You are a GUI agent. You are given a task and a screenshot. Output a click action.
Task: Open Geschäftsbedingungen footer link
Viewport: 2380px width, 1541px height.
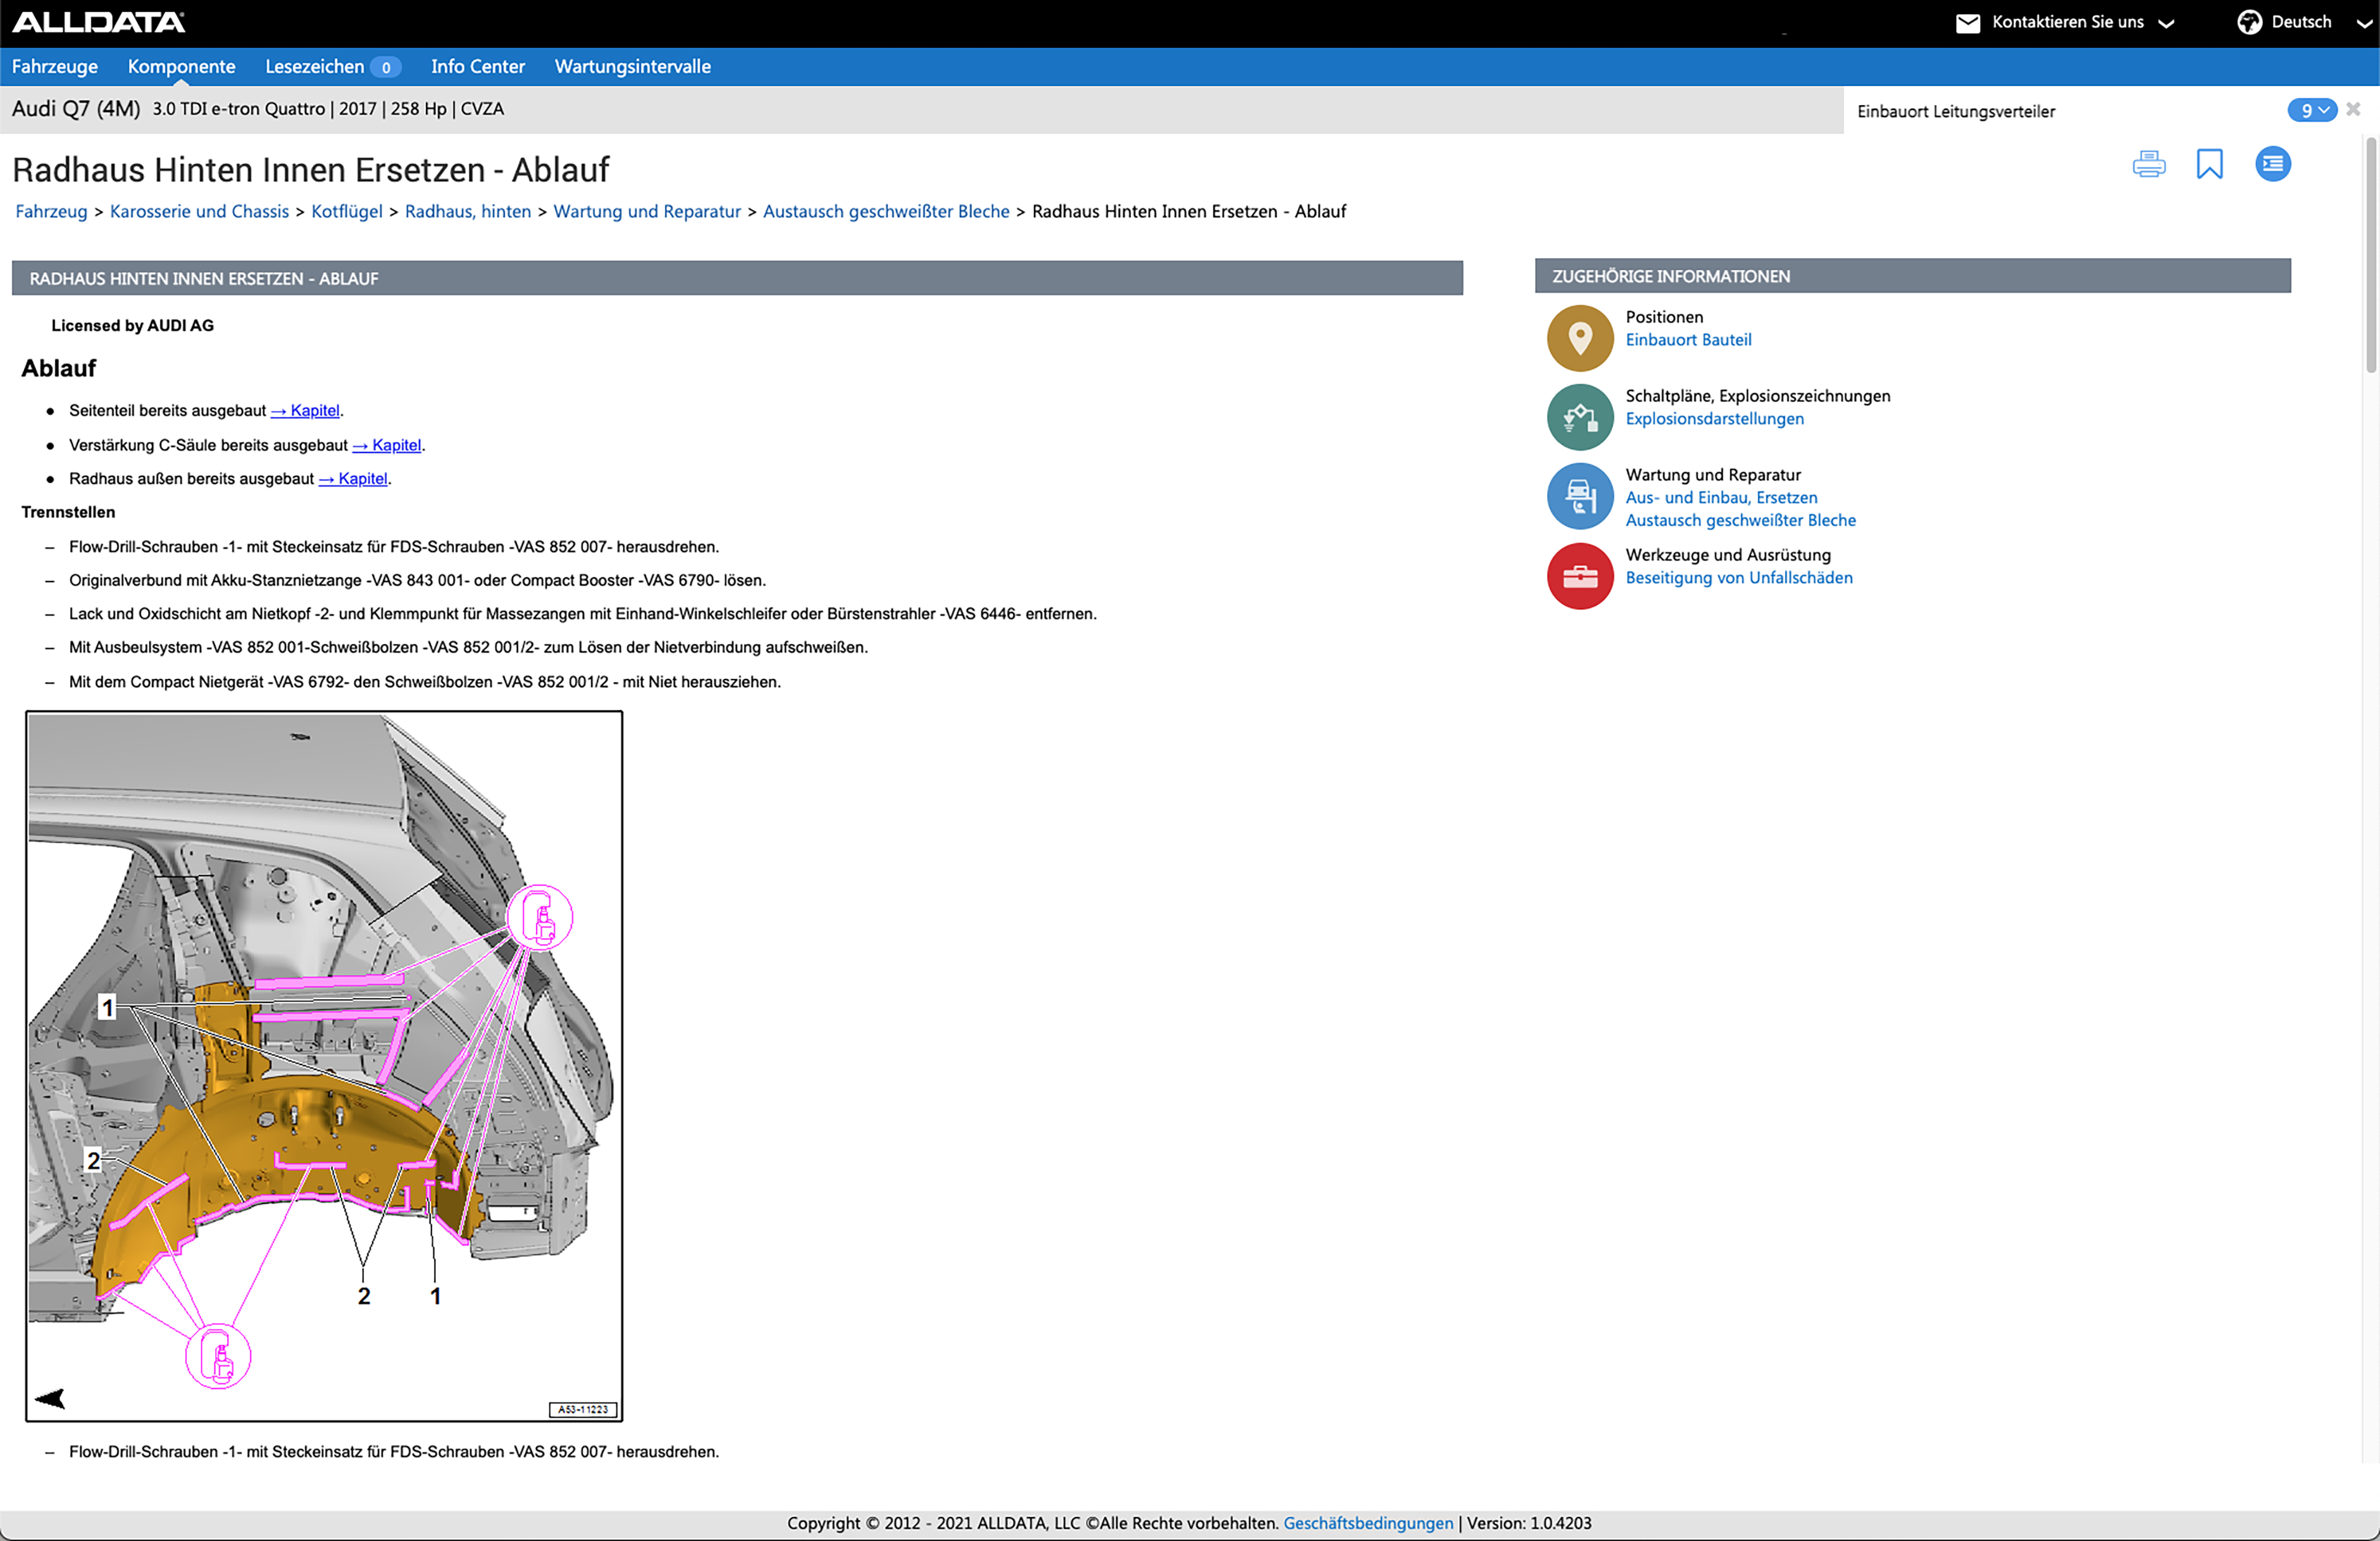[1367, 1523]
